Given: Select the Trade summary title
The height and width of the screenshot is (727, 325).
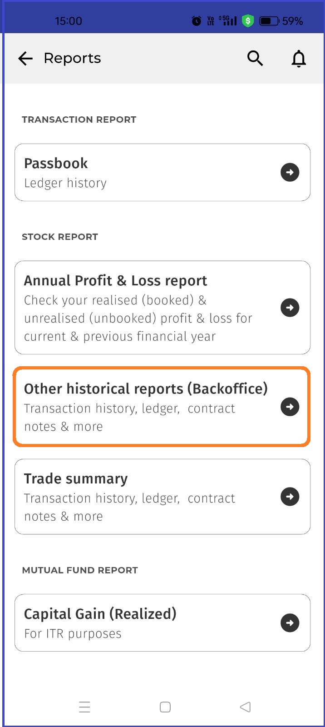Looking at the screenshot, I should pos(76,479).
